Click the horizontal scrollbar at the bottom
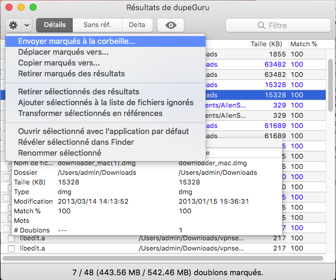 163,258
